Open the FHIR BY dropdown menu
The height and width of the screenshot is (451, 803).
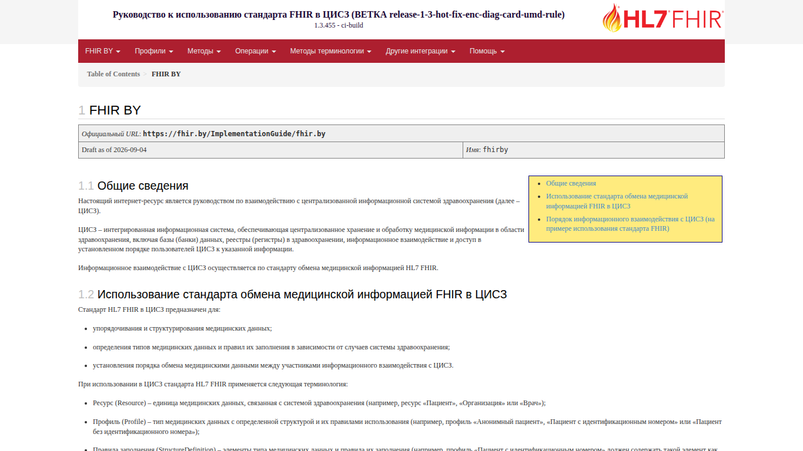click(103, 51)
